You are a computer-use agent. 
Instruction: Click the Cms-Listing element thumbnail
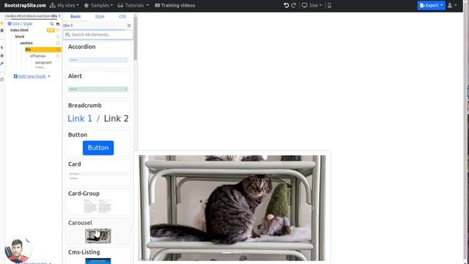click(x=98, y=261)
